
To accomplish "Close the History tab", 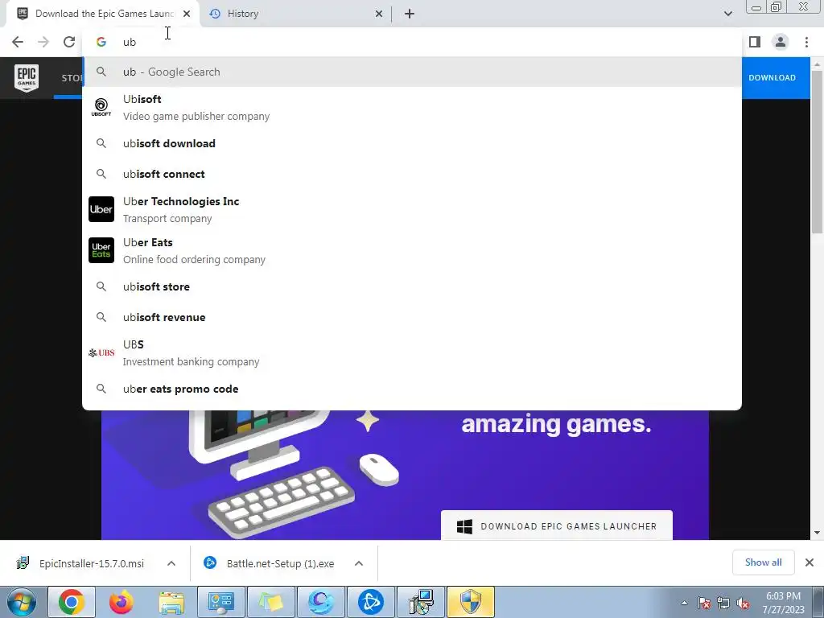I will point(379,14).
